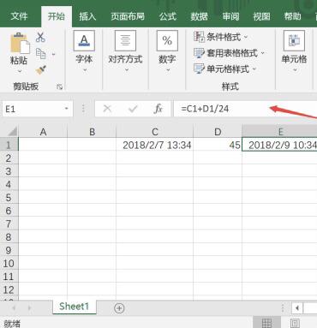317x328 pixels.
Task: Open Clipboard pane dialog launcher
Action: point(59,86)
